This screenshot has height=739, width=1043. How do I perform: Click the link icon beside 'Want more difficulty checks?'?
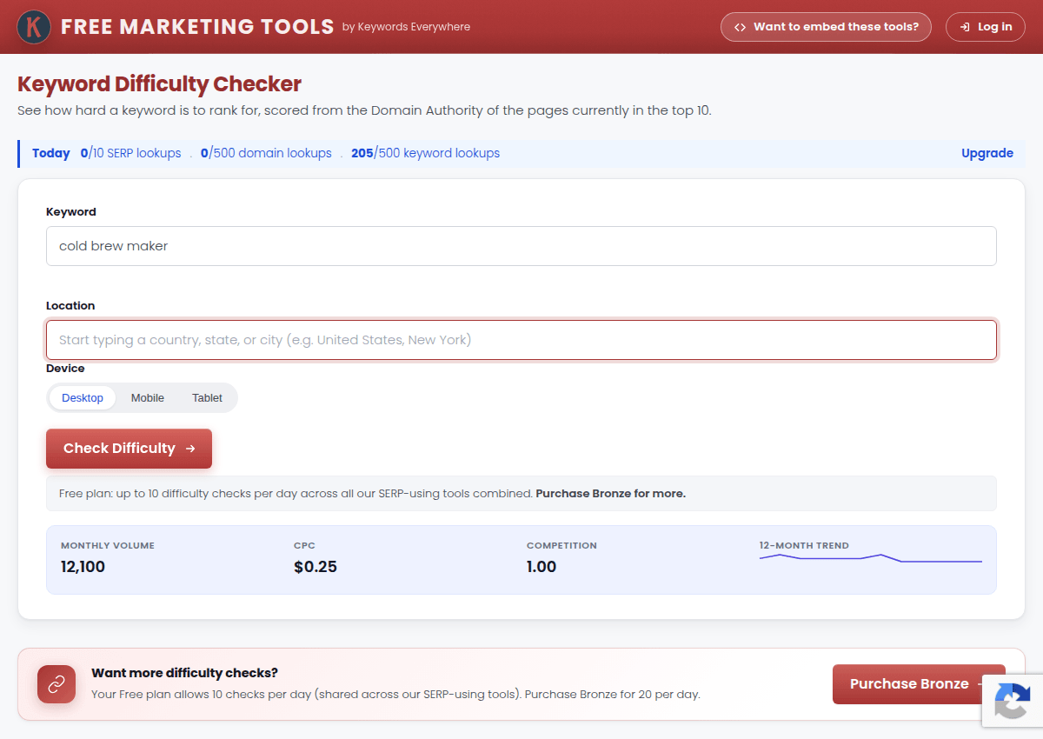pos(56,684)
